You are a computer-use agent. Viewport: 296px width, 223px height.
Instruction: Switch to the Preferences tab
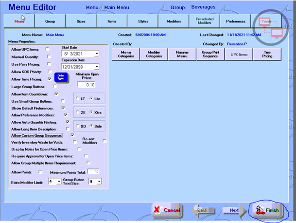[x=236, y=21]
